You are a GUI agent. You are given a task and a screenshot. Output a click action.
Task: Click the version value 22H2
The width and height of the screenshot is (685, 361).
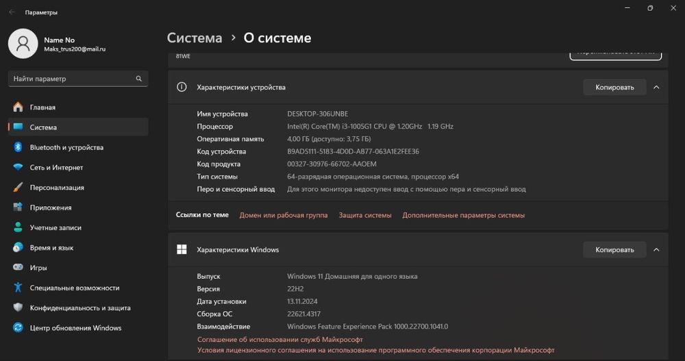tap(295, 289)
